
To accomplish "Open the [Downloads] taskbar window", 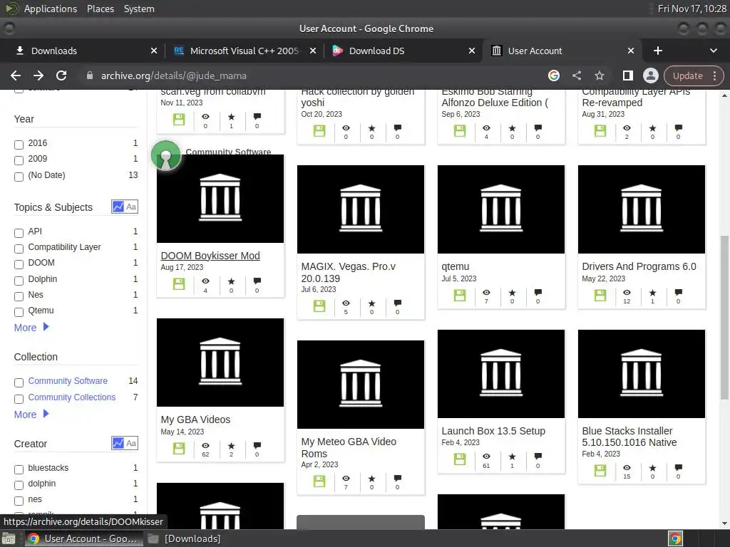I will [185, 538].
